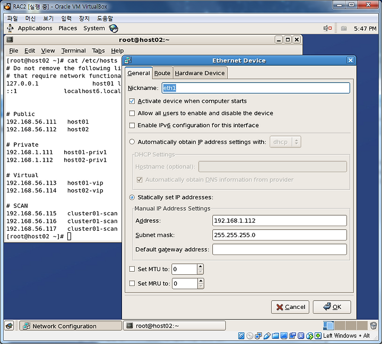Image resolution: width=382 pixels, height=344 pixels.
Task: Open the terminal Tabs menu
Action: 98,51
